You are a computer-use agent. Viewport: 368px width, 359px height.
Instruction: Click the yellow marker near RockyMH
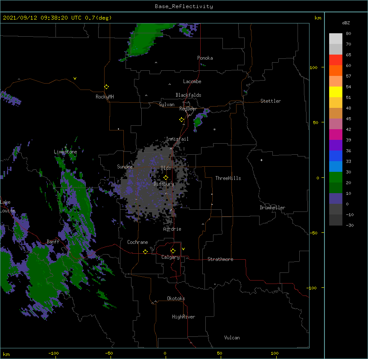[106, 87]
